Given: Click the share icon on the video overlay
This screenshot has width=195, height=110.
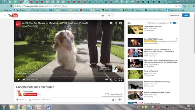Looking at the screenshot, I should [116, 23].
